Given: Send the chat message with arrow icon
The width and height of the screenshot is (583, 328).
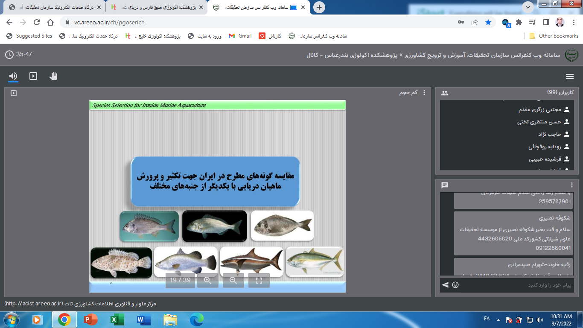Looking at the screenshot, I should coord(445,285).
